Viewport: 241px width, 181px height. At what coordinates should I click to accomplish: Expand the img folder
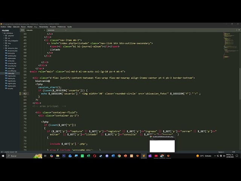pyautogui.click(x=4, y=43)
